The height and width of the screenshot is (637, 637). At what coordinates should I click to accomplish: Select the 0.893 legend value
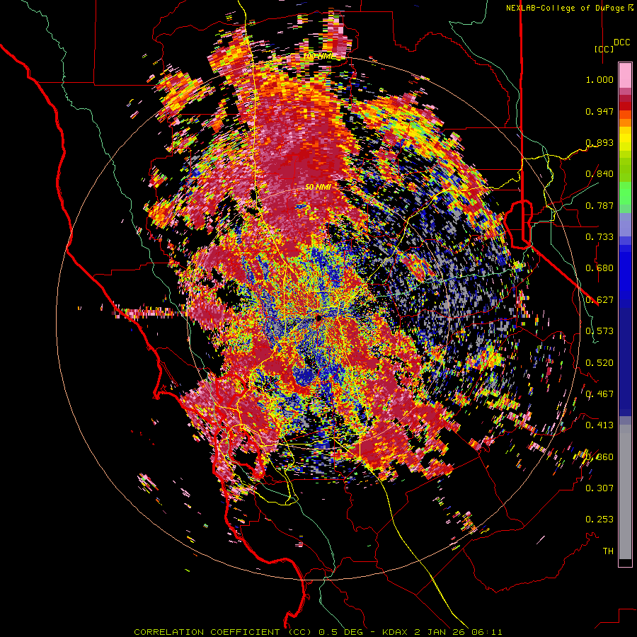(599, 142)
